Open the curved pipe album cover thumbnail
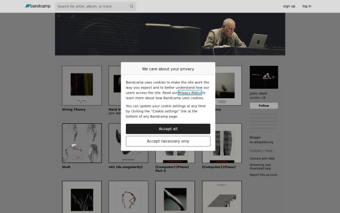This screenshot has width=340, height=213. coord(175,197)
